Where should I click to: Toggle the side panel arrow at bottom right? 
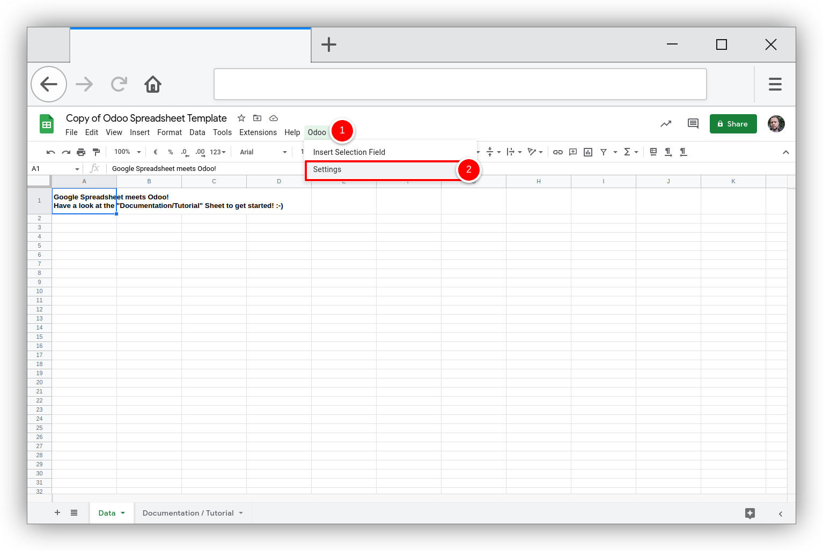click(781, 513)
